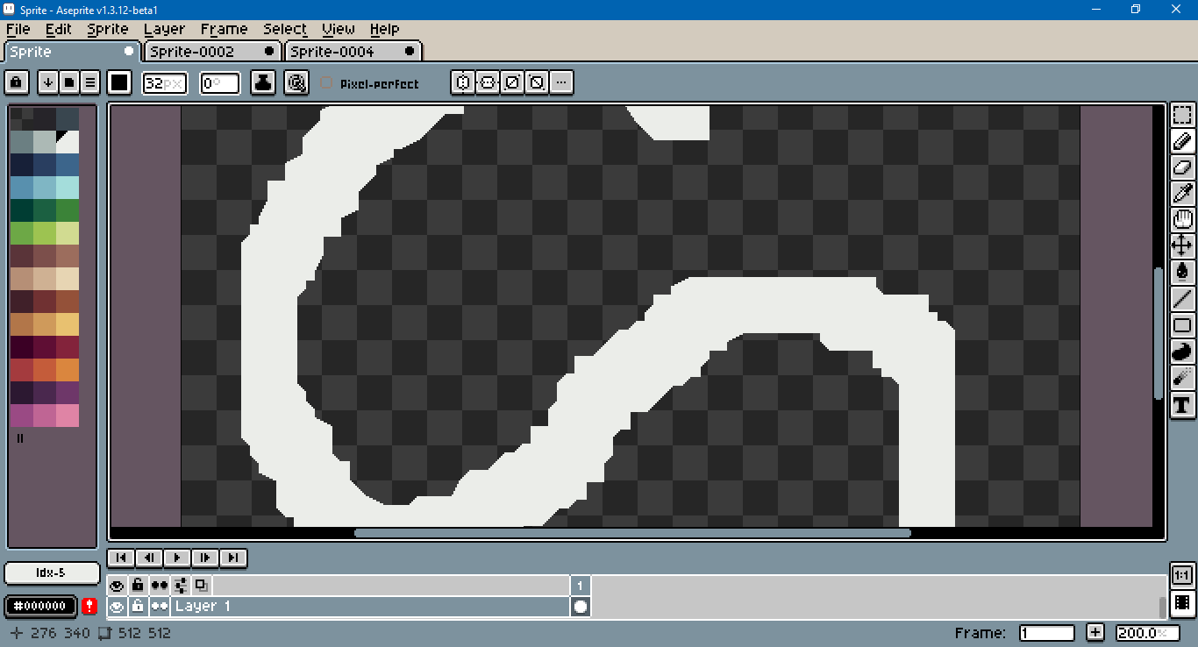The width and height of the screenshot is (1198, 647).
Task: Add a new frame with plus button
Action: click(x=1095, y=632)
